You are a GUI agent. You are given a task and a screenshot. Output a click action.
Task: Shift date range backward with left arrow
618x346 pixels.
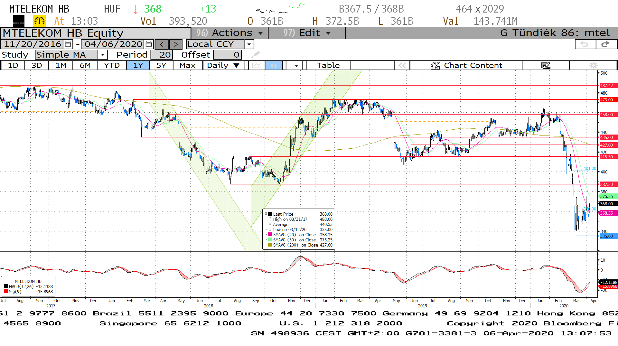click(x=162, y=44)
